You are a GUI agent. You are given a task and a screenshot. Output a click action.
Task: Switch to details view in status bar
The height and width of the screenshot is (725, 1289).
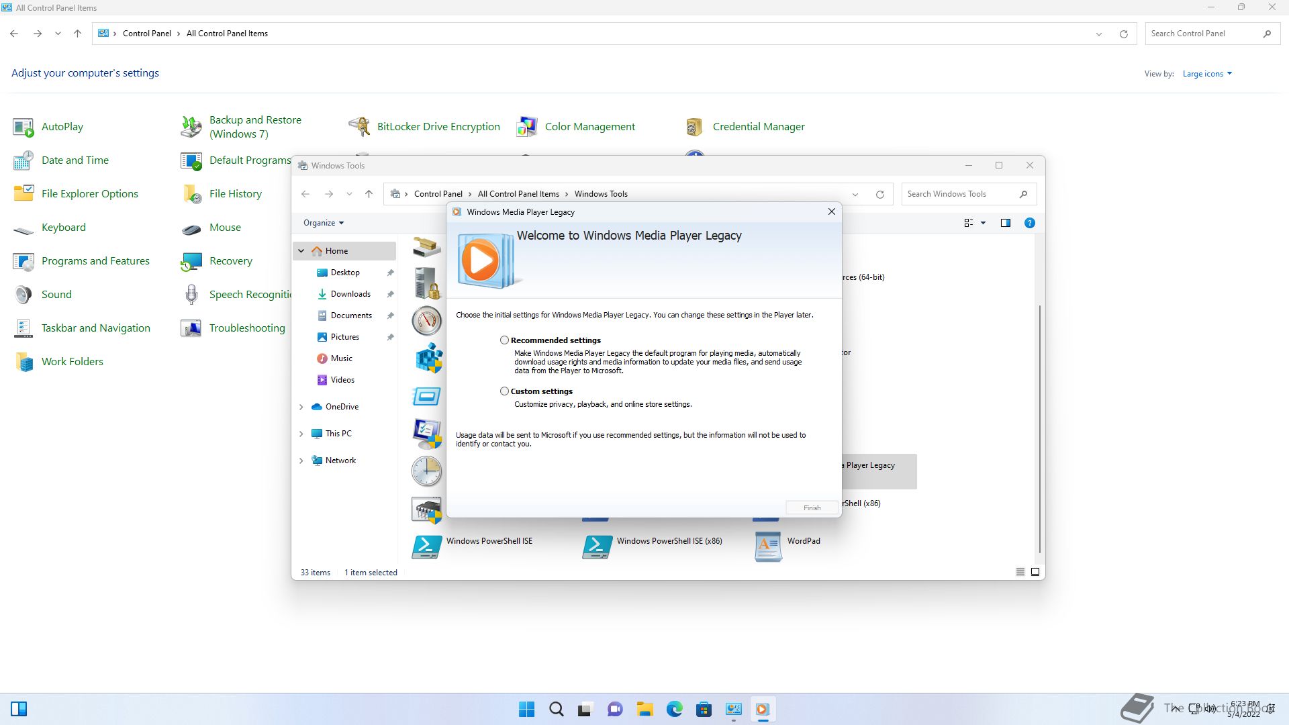(1020, 572)
